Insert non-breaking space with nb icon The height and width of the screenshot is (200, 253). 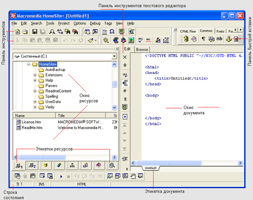[219, 38]
